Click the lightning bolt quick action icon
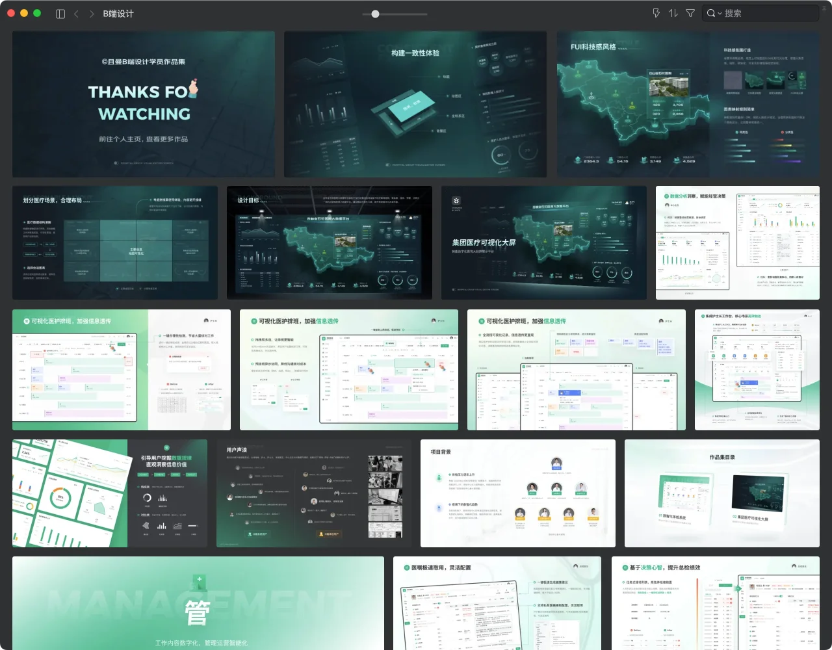 pos(656,13)
